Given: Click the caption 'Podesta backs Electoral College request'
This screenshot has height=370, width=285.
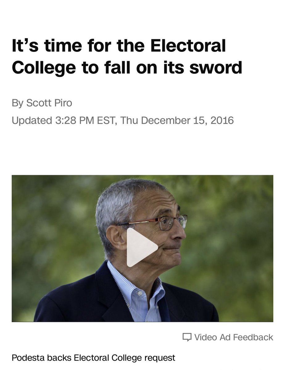Looking at the screenshot, I should pyautogui.click(x=93, y=358).
